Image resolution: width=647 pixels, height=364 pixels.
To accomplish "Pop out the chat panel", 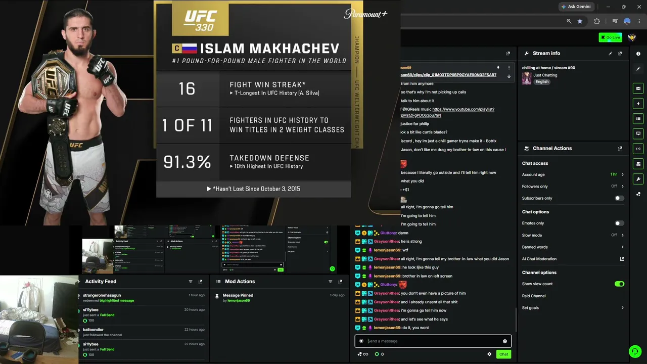I will 508,53.
